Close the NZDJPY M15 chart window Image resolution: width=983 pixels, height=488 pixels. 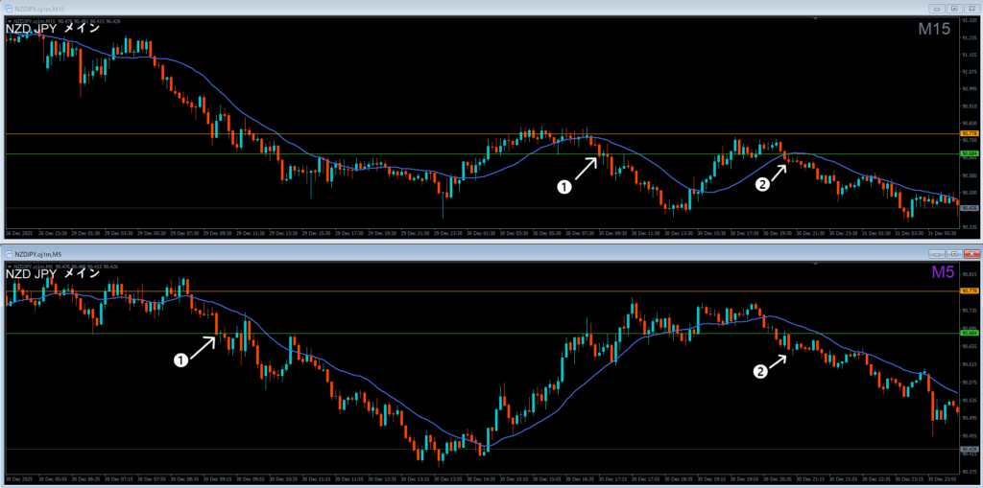(x=971, y=9)
